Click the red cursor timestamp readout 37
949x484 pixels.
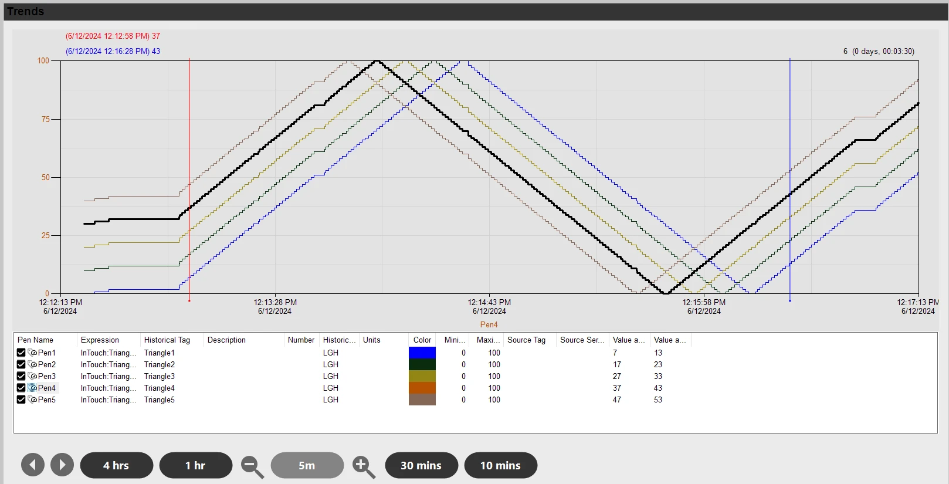113,36
